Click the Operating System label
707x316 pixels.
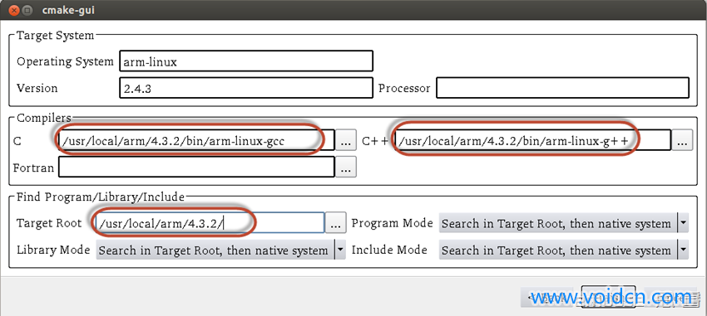point(65,61)
